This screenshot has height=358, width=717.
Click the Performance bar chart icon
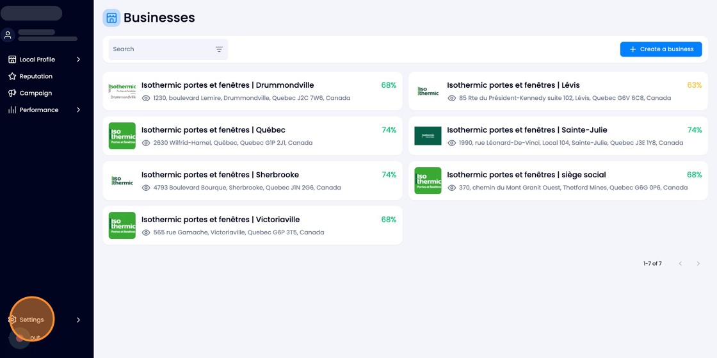12,110
